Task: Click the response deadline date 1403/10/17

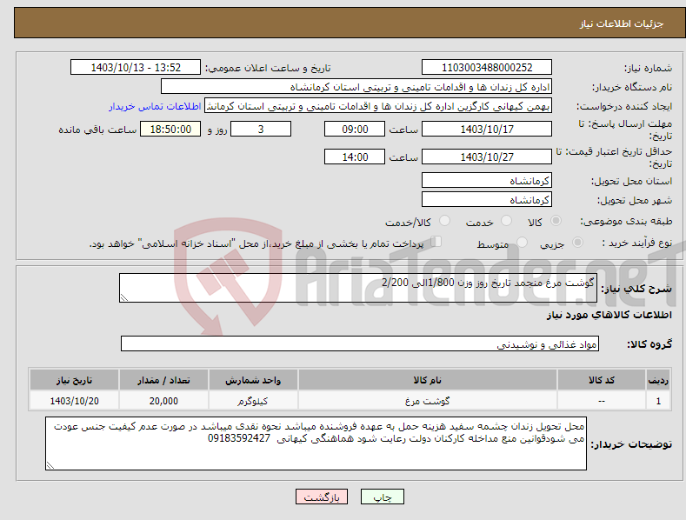Action: [487, 129]
